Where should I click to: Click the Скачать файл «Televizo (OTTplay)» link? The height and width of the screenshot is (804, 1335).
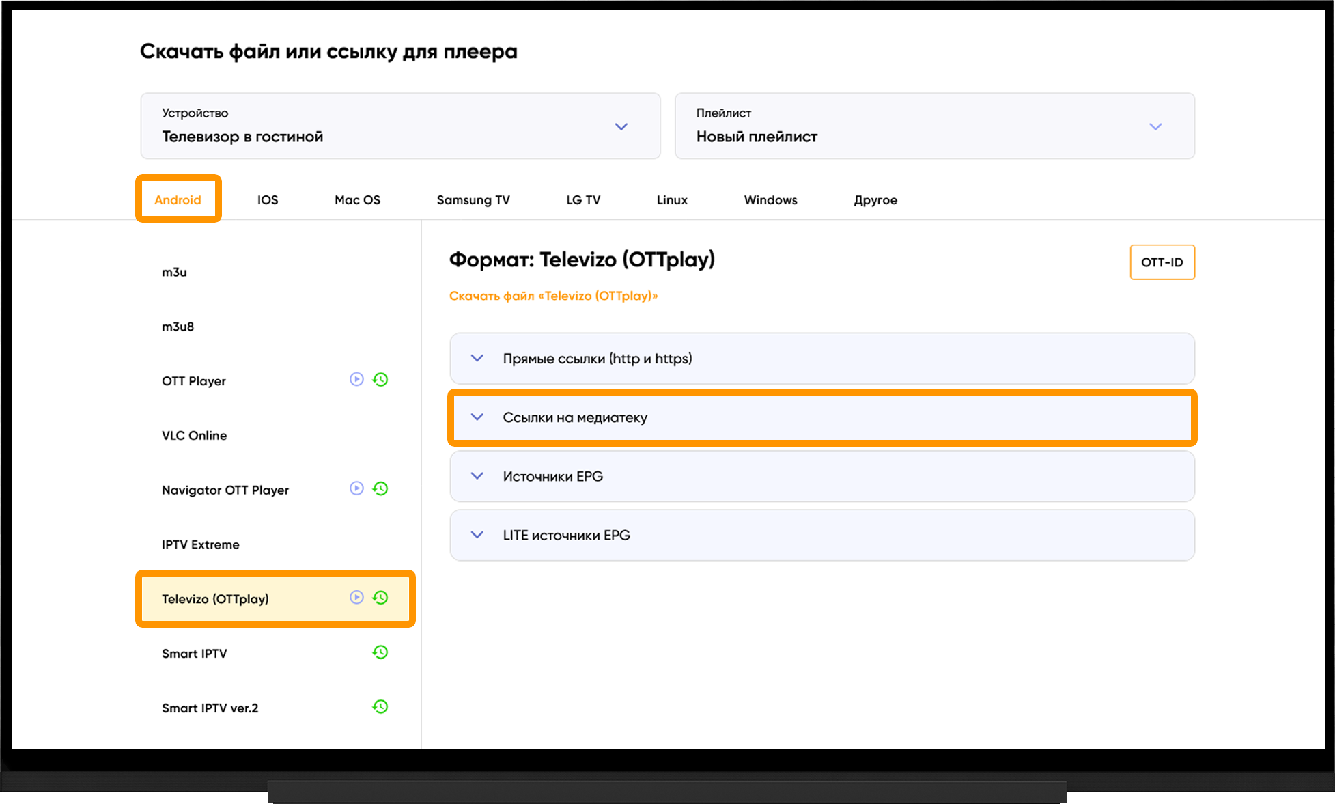click(x=553, y=296)
